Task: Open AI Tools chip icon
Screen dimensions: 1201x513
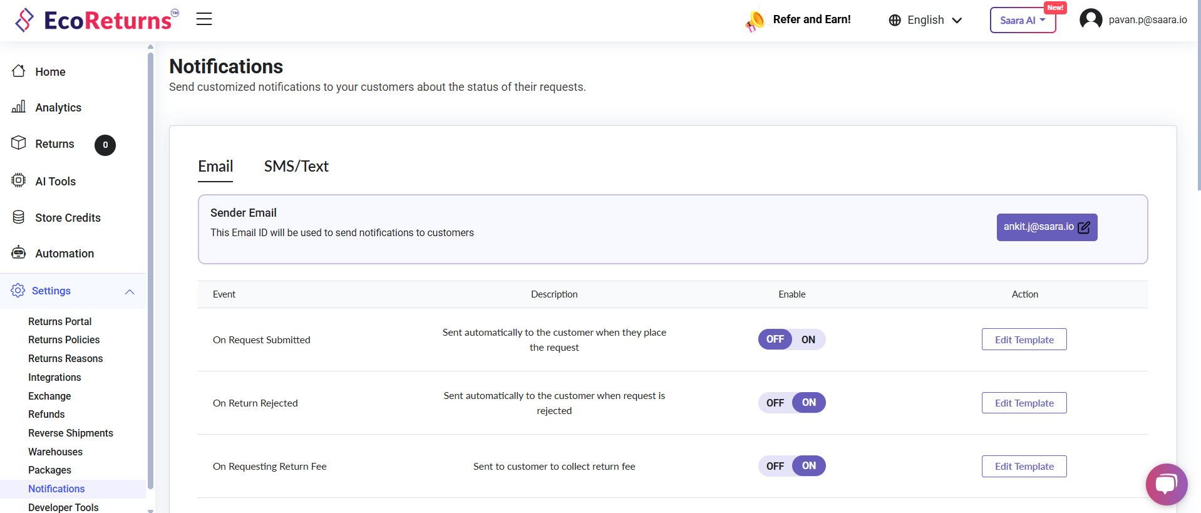Action: [x=19, y=181]
